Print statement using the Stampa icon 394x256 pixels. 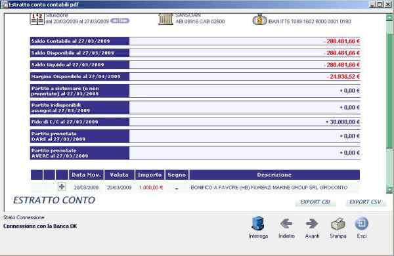point(338,224)
